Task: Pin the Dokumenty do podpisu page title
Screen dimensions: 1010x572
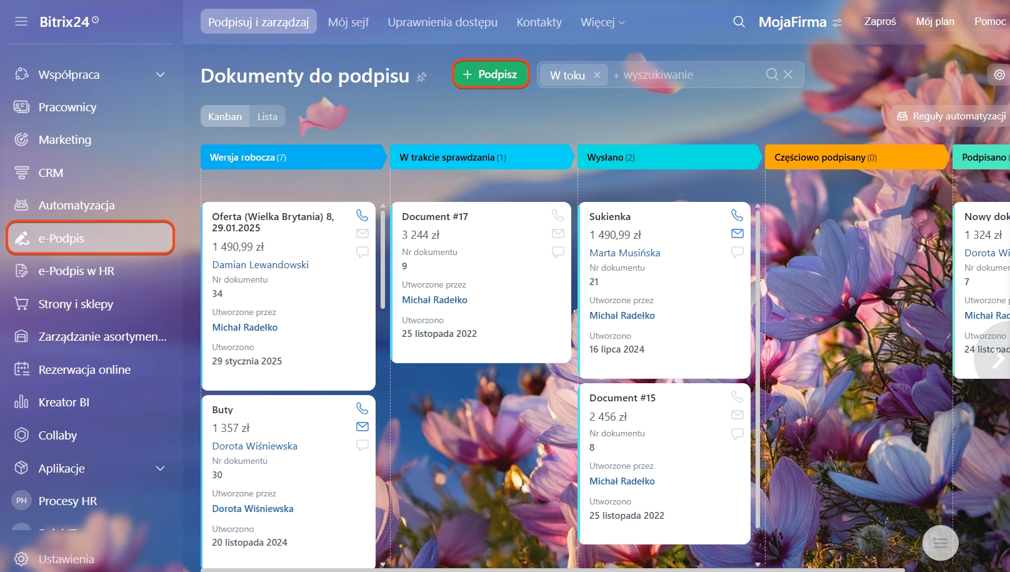Action: click(x=422, y=77)
